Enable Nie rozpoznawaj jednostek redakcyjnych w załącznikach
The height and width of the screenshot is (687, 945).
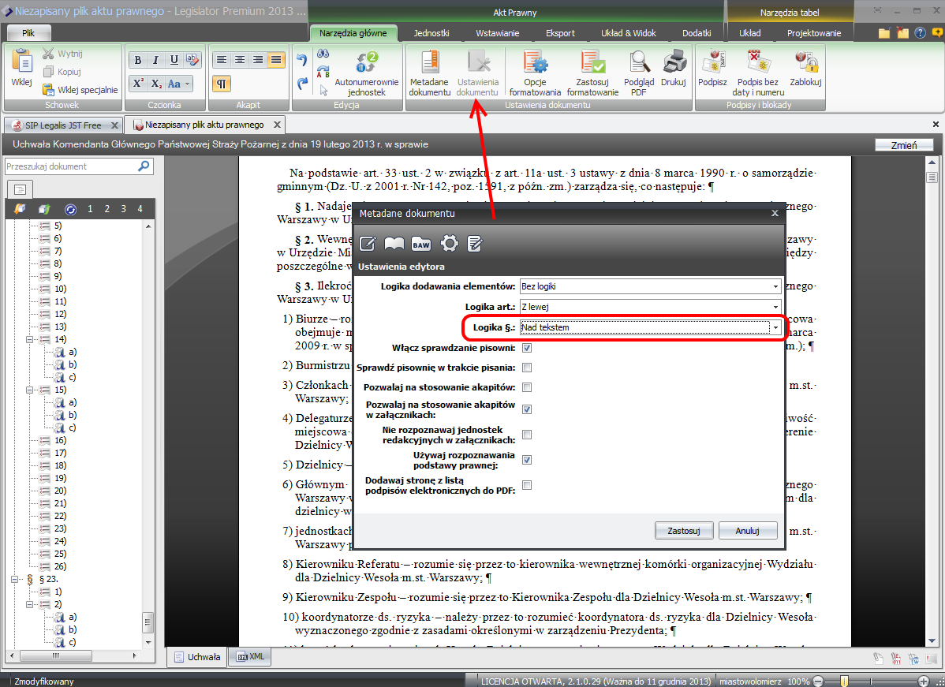(527, 435)
